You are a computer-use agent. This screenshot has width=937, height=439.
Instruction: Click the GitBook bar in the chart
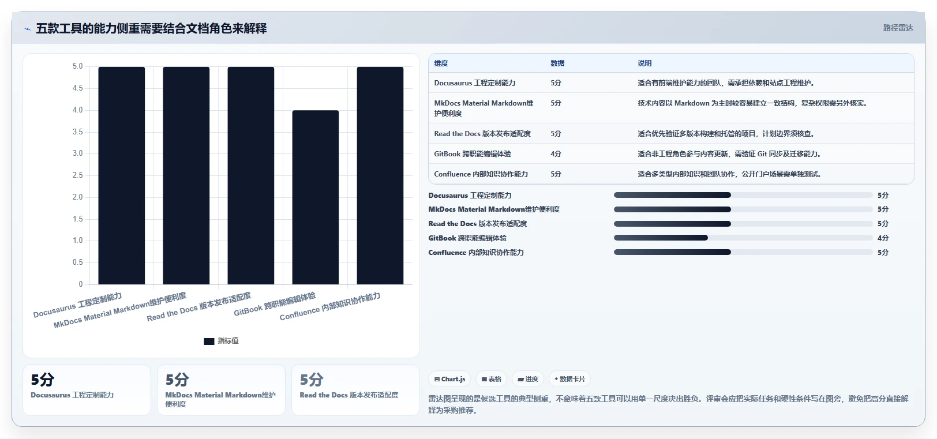(315, 197)
